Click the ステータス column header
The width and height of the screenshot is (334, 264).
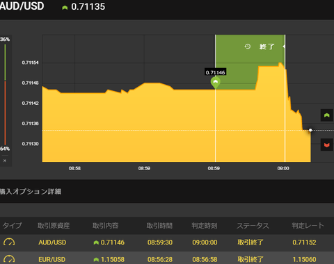point(253,226)
